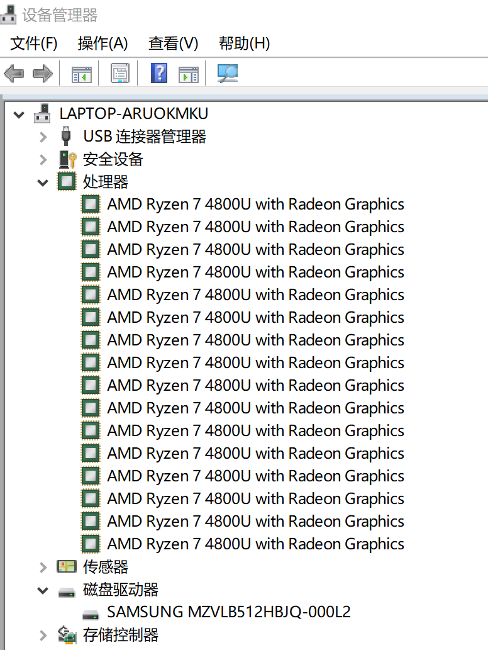
Task: Click the Device Manager title bar icon
Action: point(8,14)
